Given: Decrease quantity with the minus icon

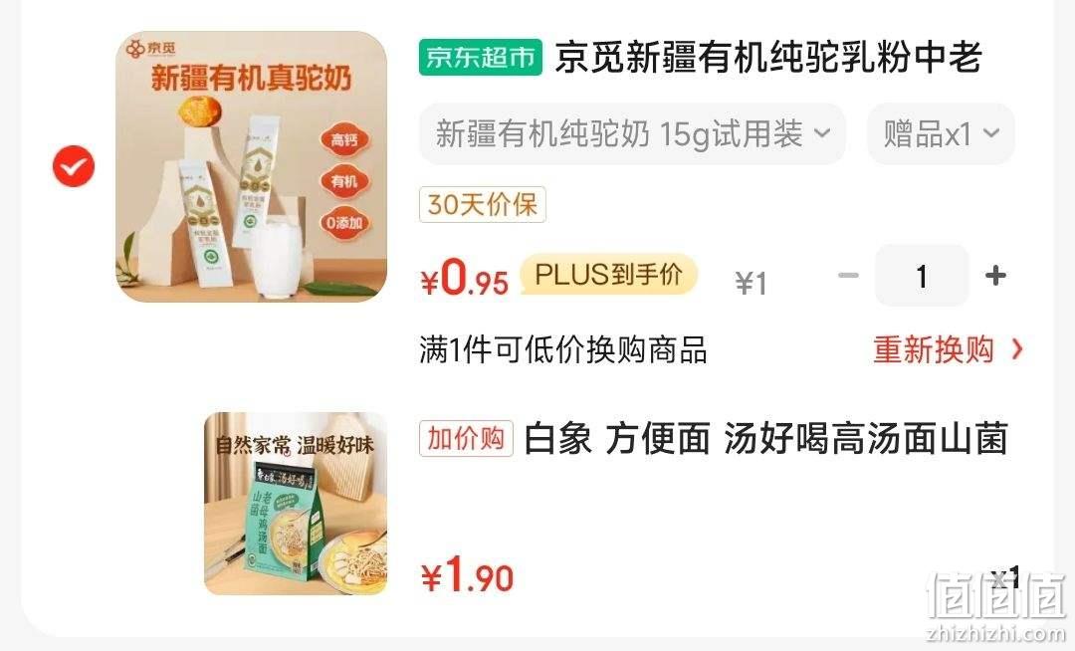Looking at the screenshot, I should pos(849,276).
